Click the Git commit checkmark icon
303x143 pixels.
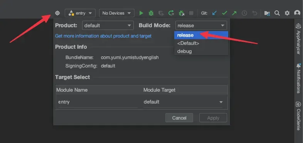(x=224, y=13)
